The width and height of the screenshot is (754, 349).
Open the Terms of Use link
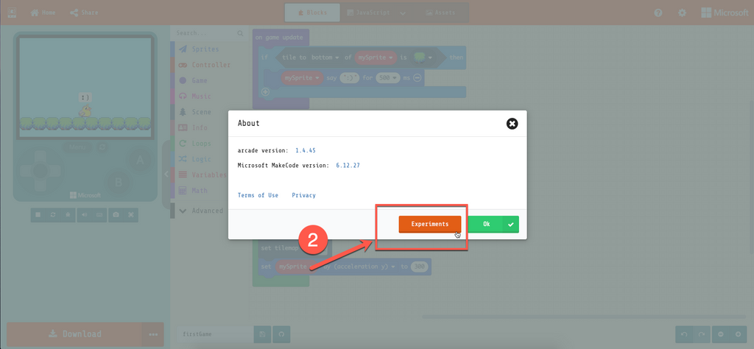click(x=258, y=195)
